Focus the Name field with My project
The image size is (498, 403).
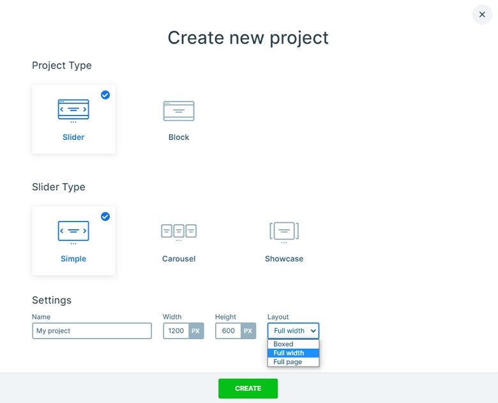pyautogui.click(x=92, y=331)
